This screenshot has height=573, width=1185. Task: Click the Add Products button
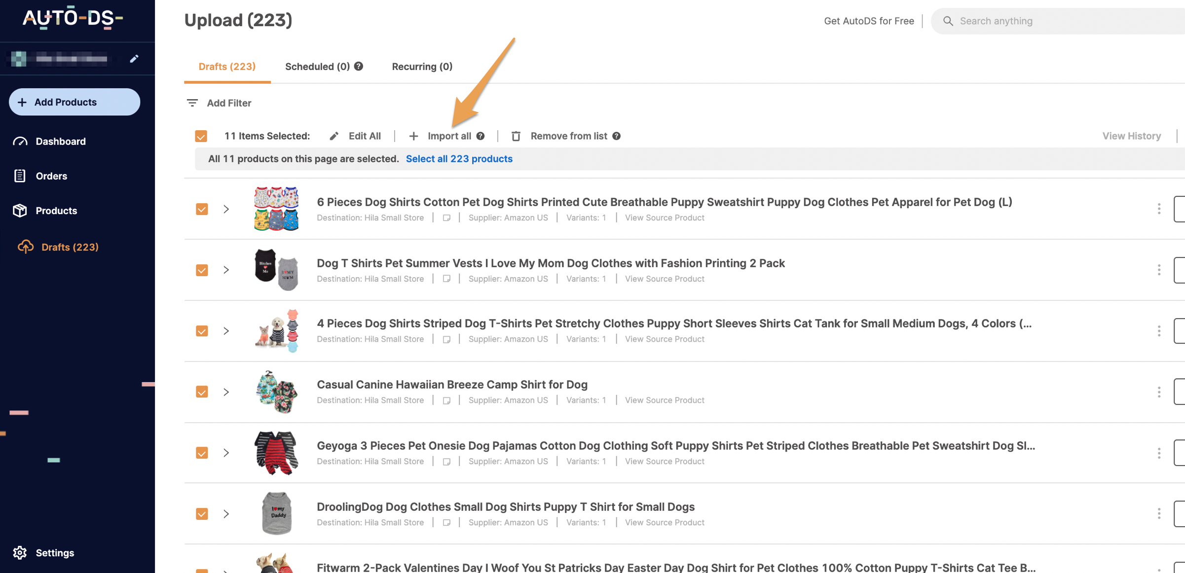pyautogui.click(x=74, y=102)
